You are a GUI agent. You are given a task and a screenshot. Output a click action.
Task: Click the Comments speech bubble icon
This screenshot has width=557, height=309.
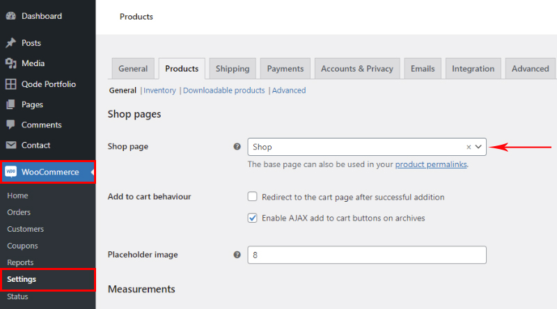pos(10,125)
